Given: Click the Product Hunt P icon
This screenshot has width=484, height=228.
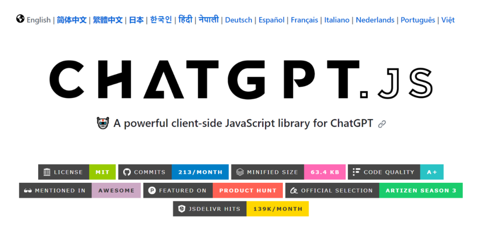Looking at the screenshot, I should (152, 190).
